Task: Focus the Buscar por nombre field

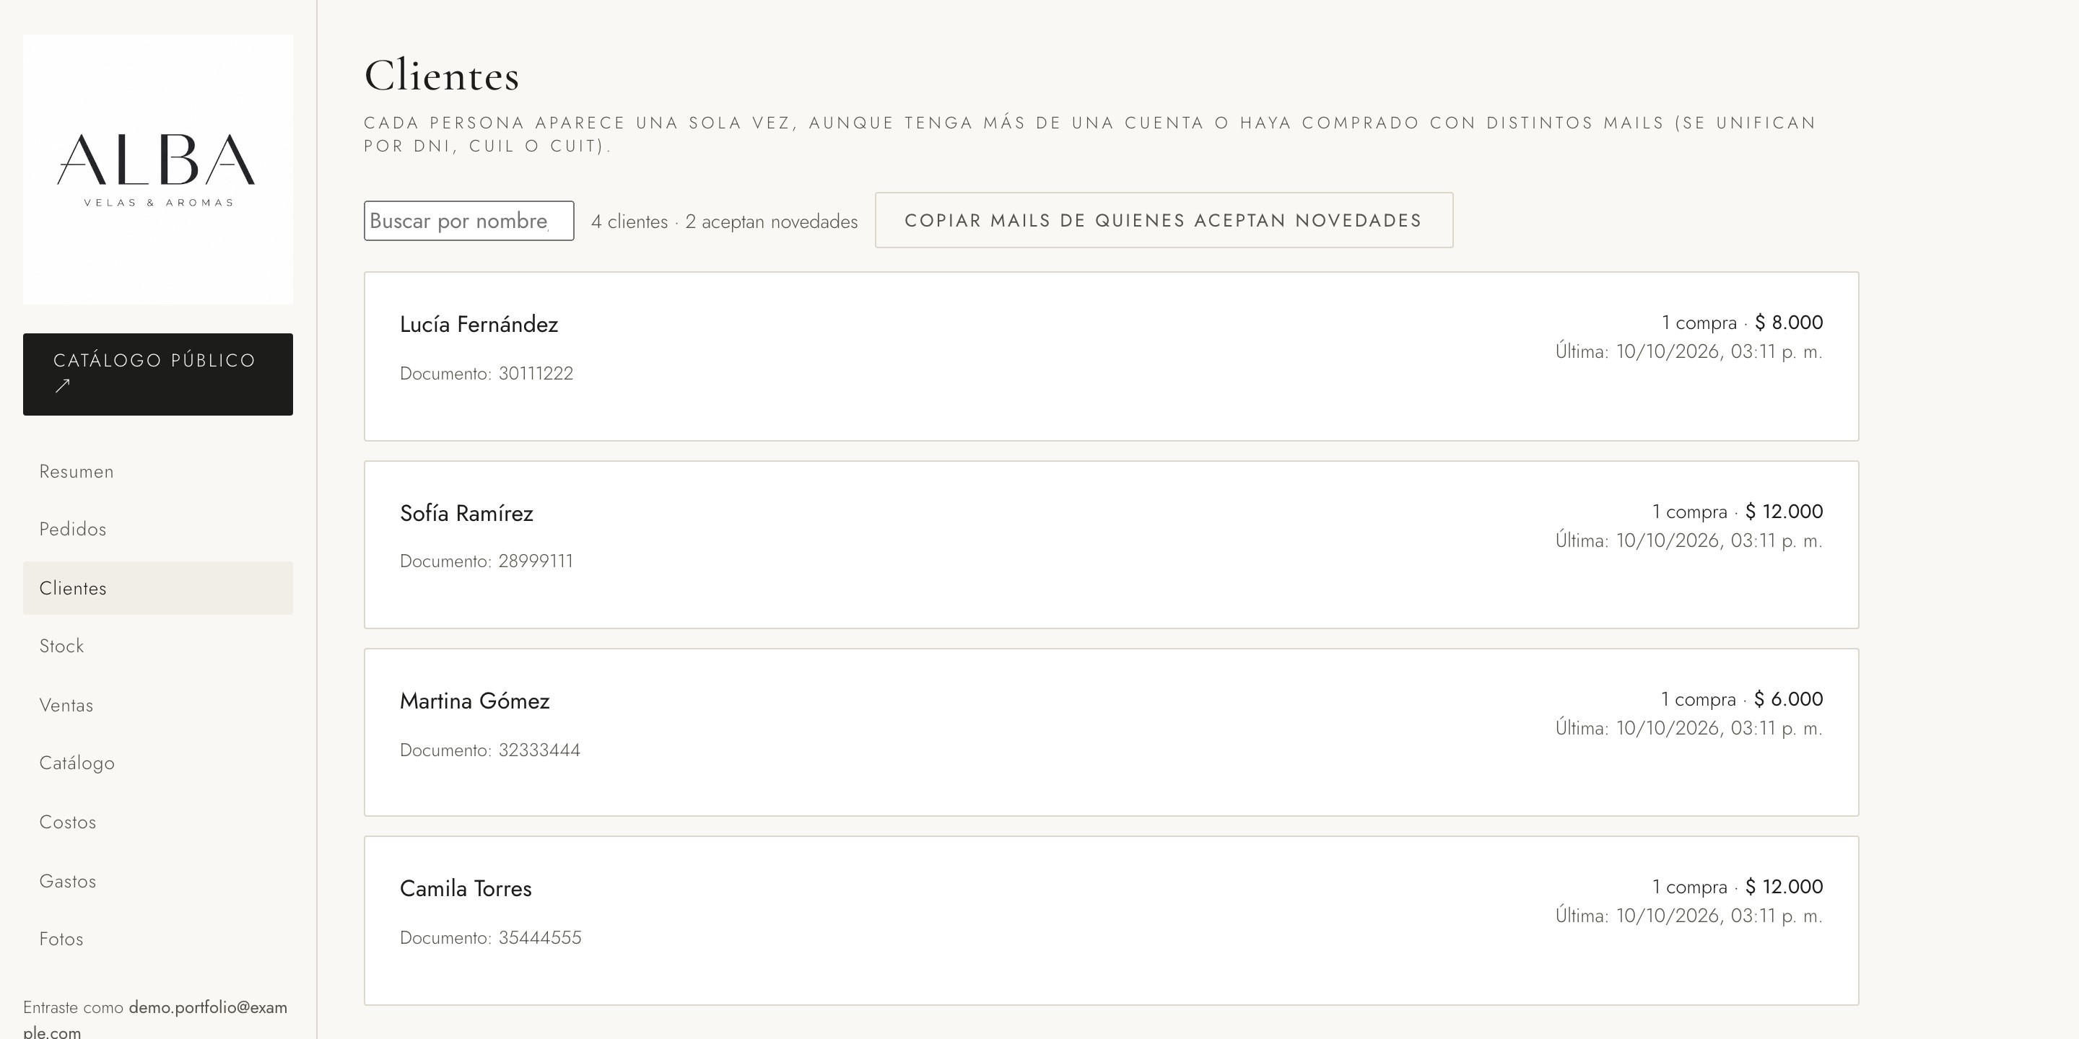Action: 469,220
